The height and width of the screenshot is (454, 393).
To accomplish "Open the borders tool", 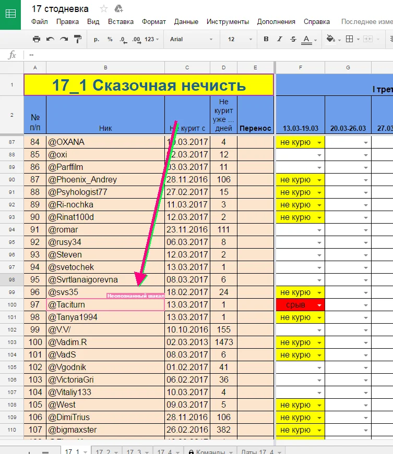I will tap(350, 39).
